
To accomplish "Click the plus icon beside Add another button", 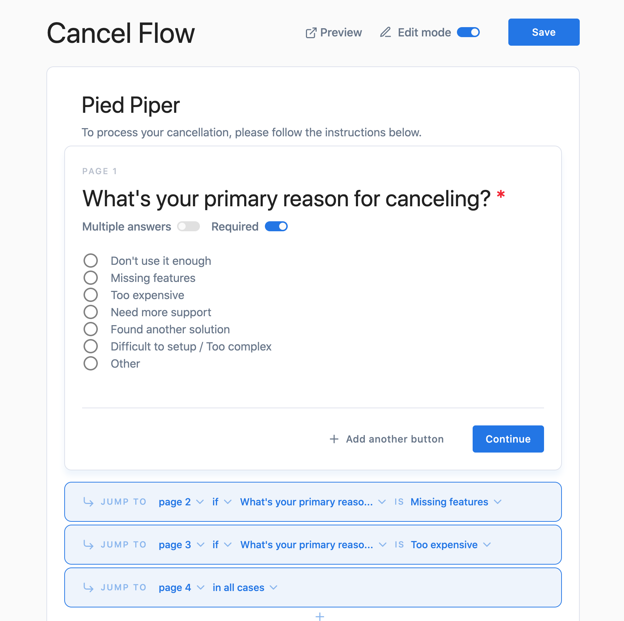I will 334,439.
